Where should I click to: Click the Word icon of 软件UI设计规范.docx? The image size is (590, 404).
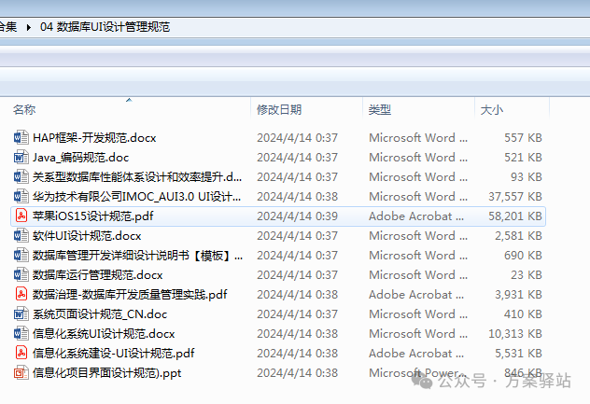(21, 236)
